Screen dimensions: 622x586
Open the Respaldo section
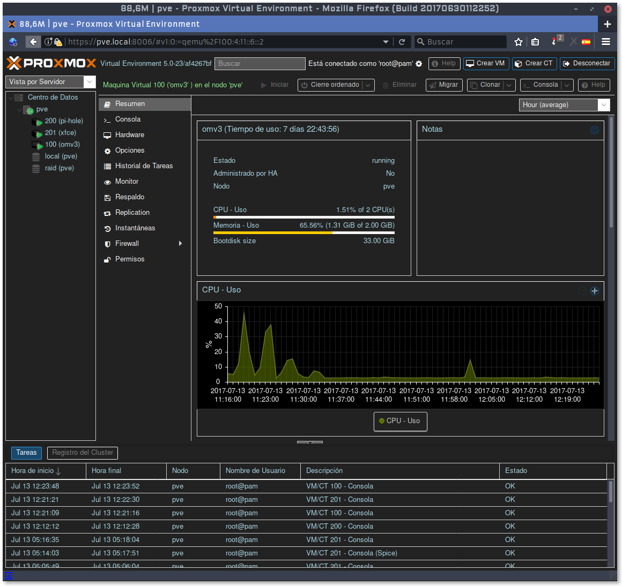pos(145,197)
